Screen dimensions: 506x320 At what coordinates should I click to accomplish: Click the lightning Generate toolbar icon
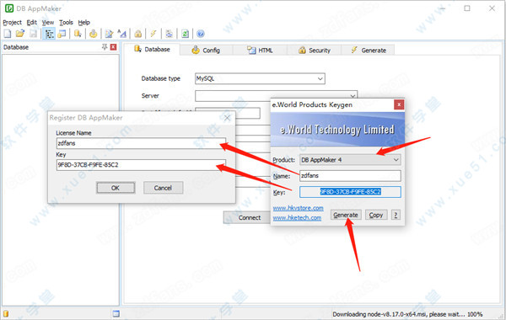click(153, 34)
